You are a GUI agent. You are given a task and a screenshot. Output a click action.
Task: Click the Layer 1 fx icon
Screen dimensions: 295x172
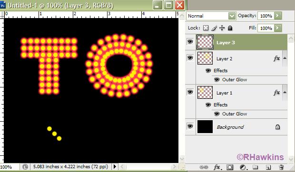point(276,93)
